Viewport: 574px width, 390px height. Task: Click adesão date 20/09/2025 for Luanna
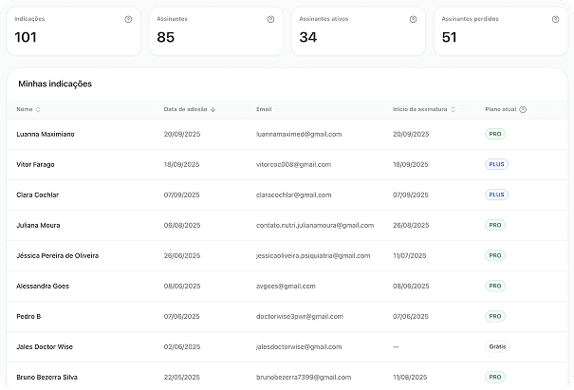click(x=182, y=135)
